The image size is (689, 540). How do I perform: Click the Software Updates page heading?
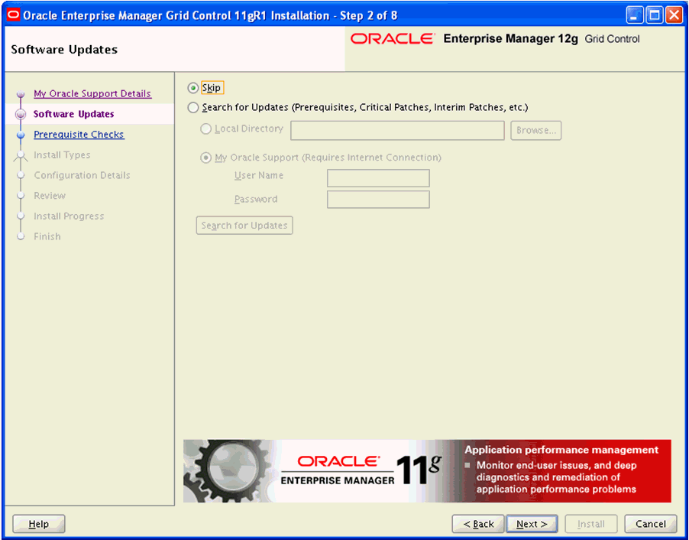click(x=64, y=49)
